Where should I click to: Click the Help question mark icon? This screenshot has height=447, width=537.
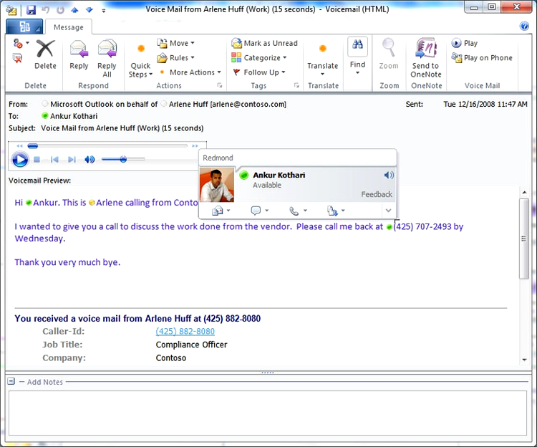[524, 26]
